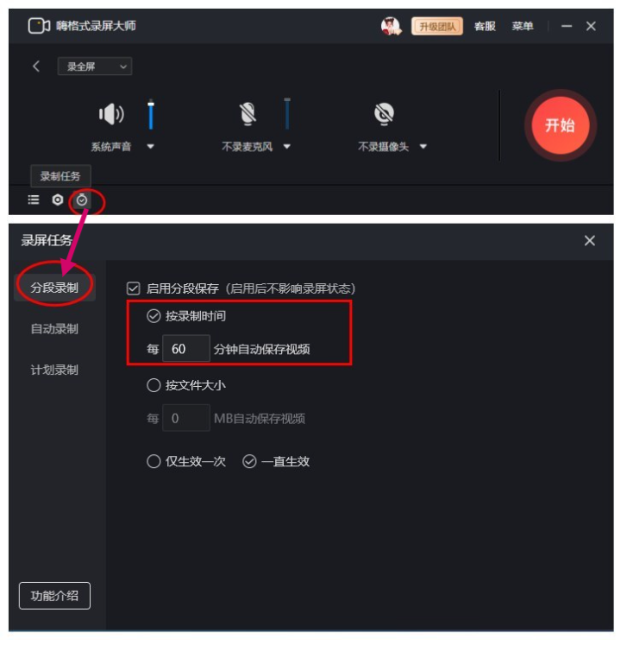This screenshot has width=627, height=646.
Task: Click the disabled camera icon
Action: [x=384, y=114]
